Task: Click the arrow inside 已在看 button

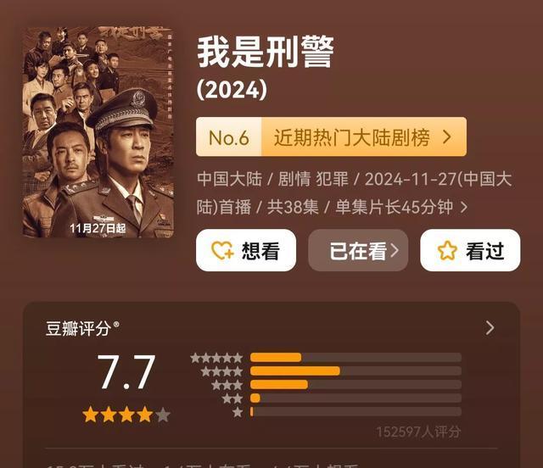Action: [x=395, y=250]
